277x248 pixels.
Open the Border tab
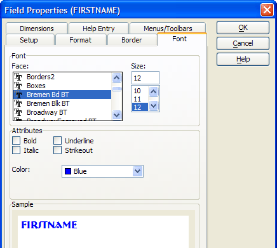(x=132, y=40)
